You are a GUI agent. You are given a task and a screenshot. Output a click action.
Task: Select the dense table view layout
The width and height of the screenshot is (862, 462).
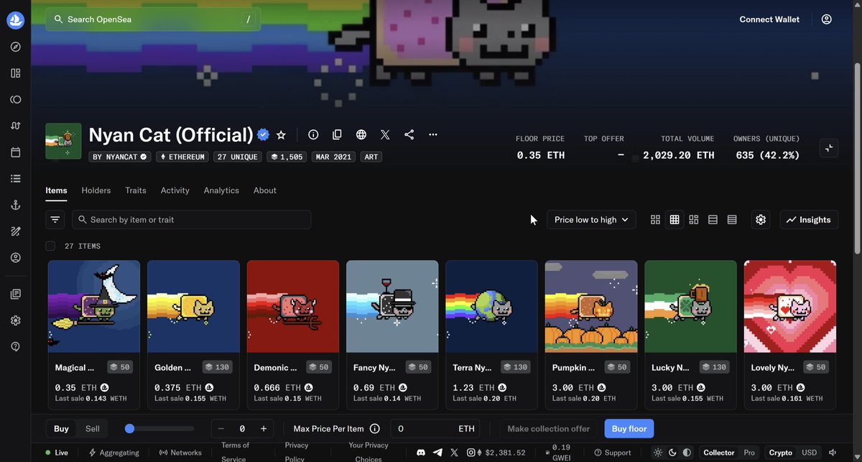[732, 220]
